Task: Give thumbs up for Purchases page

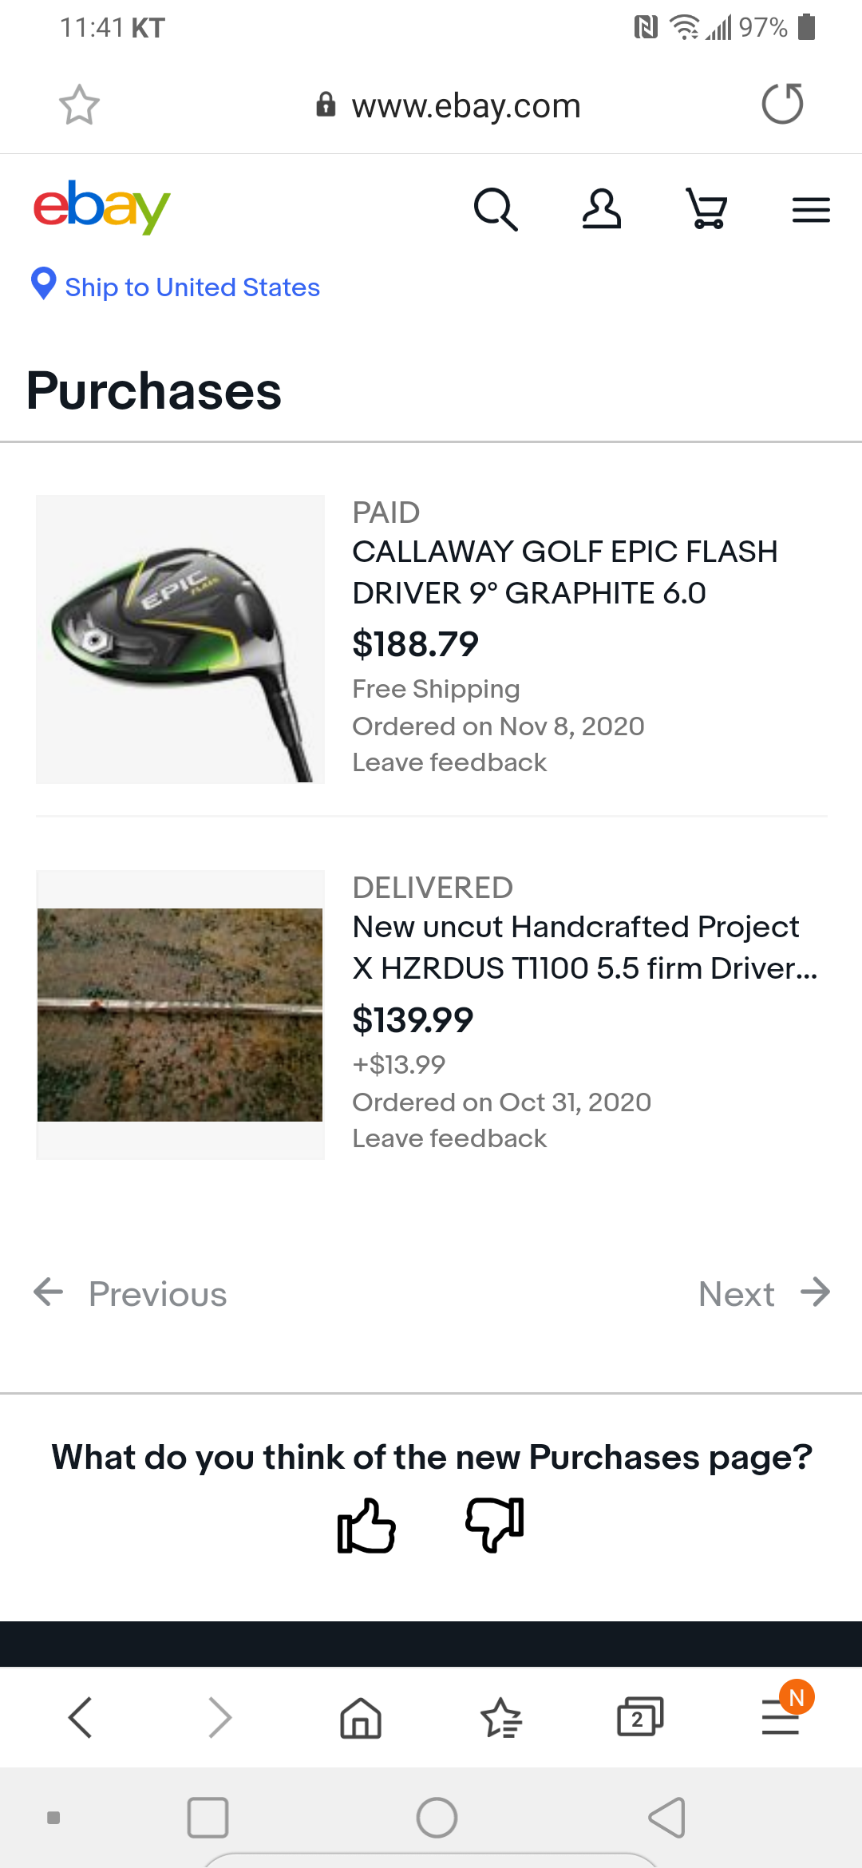Action: coord(366,1526)
